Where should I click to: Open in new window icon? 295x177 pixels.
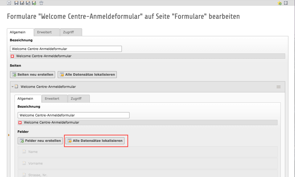coord(286,3)
